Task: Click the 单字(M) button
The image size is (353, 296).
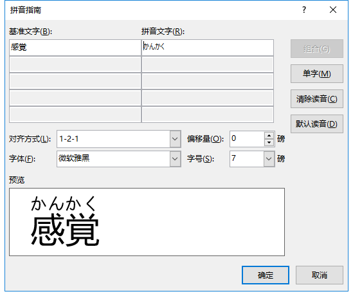Action: tap(317, 73)
